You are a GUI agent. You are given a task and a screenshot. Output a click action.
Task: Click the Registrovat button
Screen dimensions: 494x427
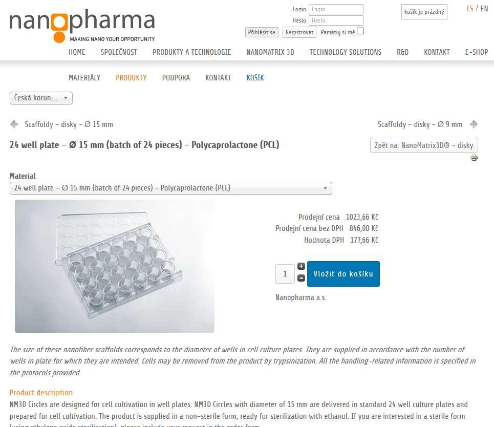[x=299, y=32]
